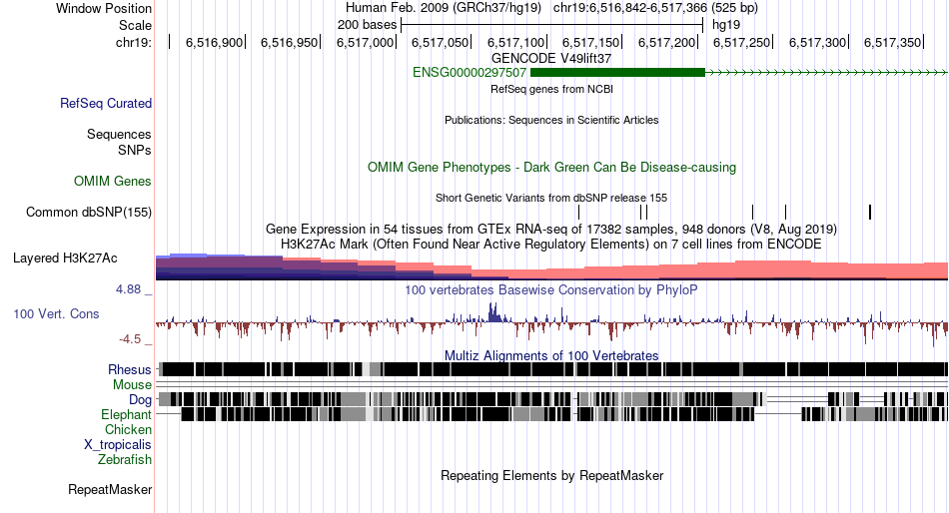The height and width of the screenshot is (513, 949).
Task: Click the Layered H3K27Ac track label
Action: point(65,258)
